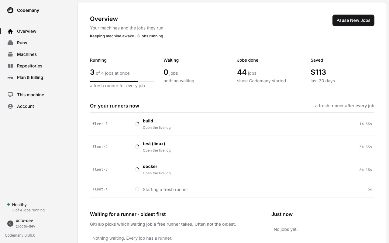Open Runs via its stack icon

point(10,43)
